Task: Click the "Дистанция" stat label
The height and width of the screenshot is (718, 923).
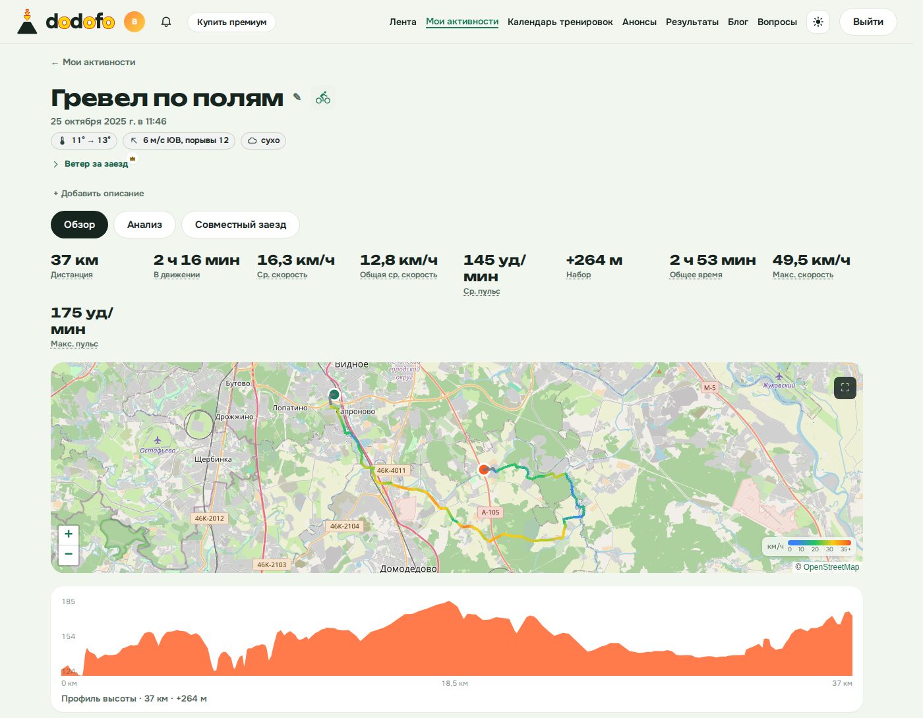Action: (x=72, y=275)
